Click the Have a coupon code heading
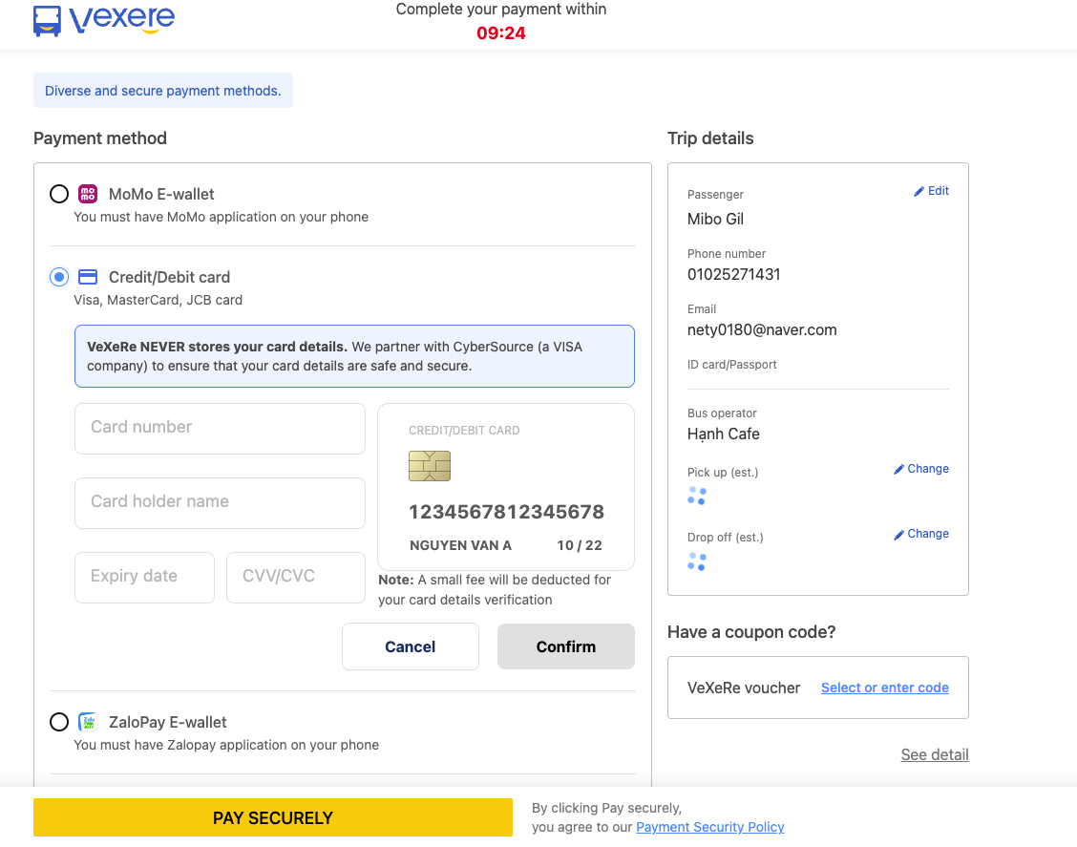Image resolution: width=1077 pixels, height=847 pixels. (751, 632)
